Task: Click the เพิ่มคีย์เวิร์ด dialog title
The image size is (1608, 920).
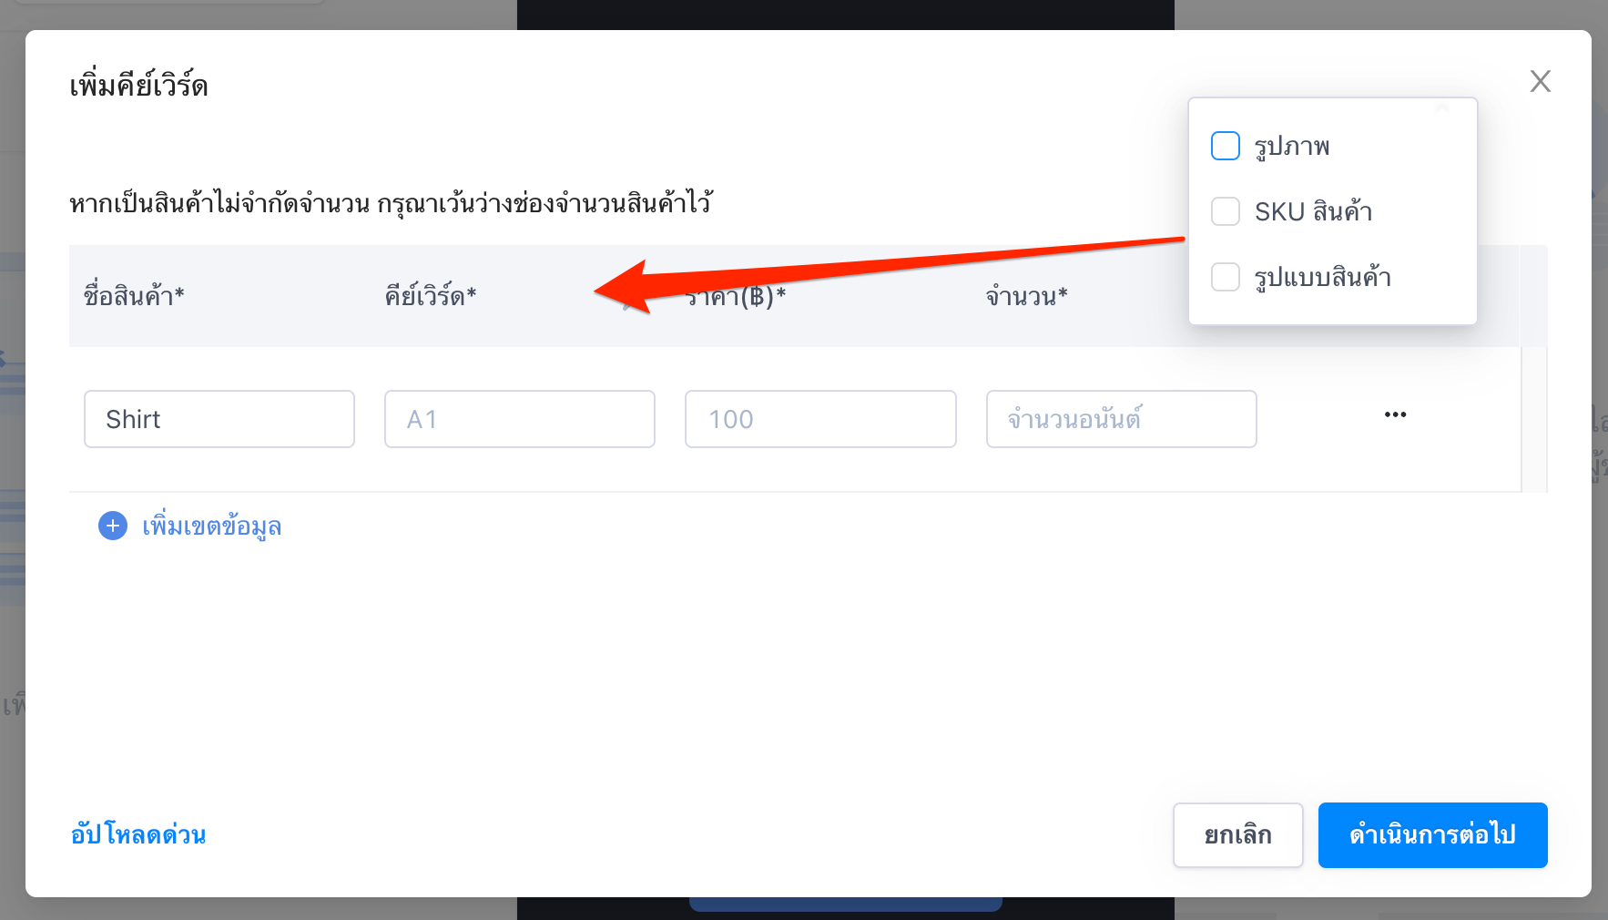Action: tap(139, 85)
